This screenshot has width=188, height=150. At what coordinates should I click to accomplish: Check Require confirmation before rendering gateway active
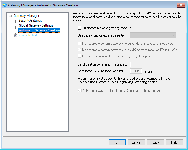tap(79, 56)
